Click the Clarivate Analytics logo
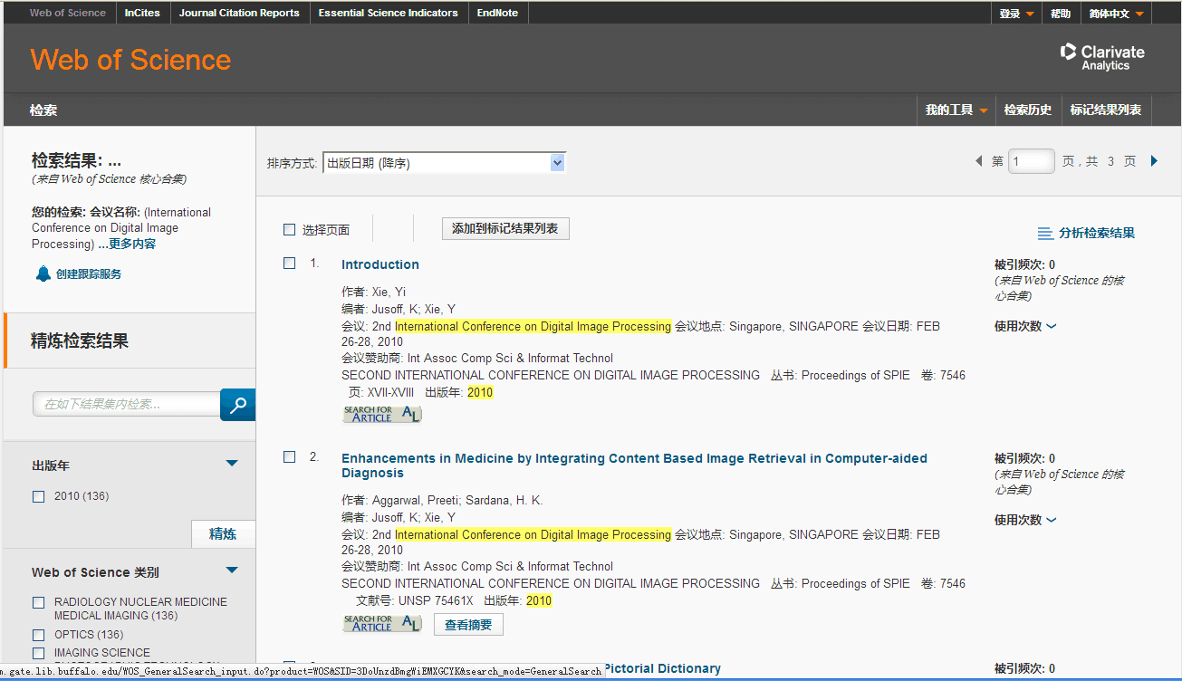This screenshot has height=681, width=1182. pyautogui.click(x=1102, y=58)
